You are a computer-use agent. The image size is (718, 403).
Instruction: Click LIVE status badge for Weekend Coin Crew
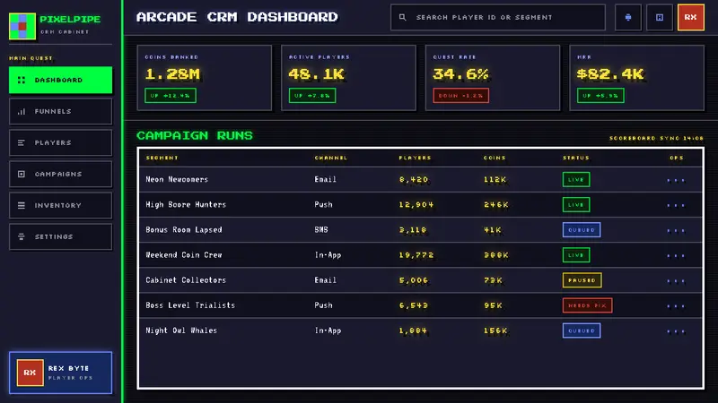[x=576, y=255]
